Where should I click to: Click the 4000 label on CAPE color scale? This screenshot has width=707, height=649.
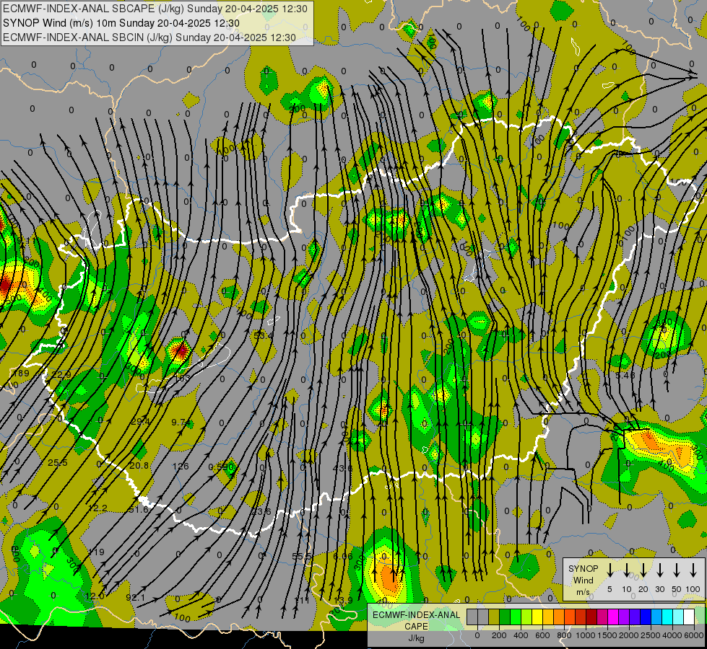click(672, 635)
